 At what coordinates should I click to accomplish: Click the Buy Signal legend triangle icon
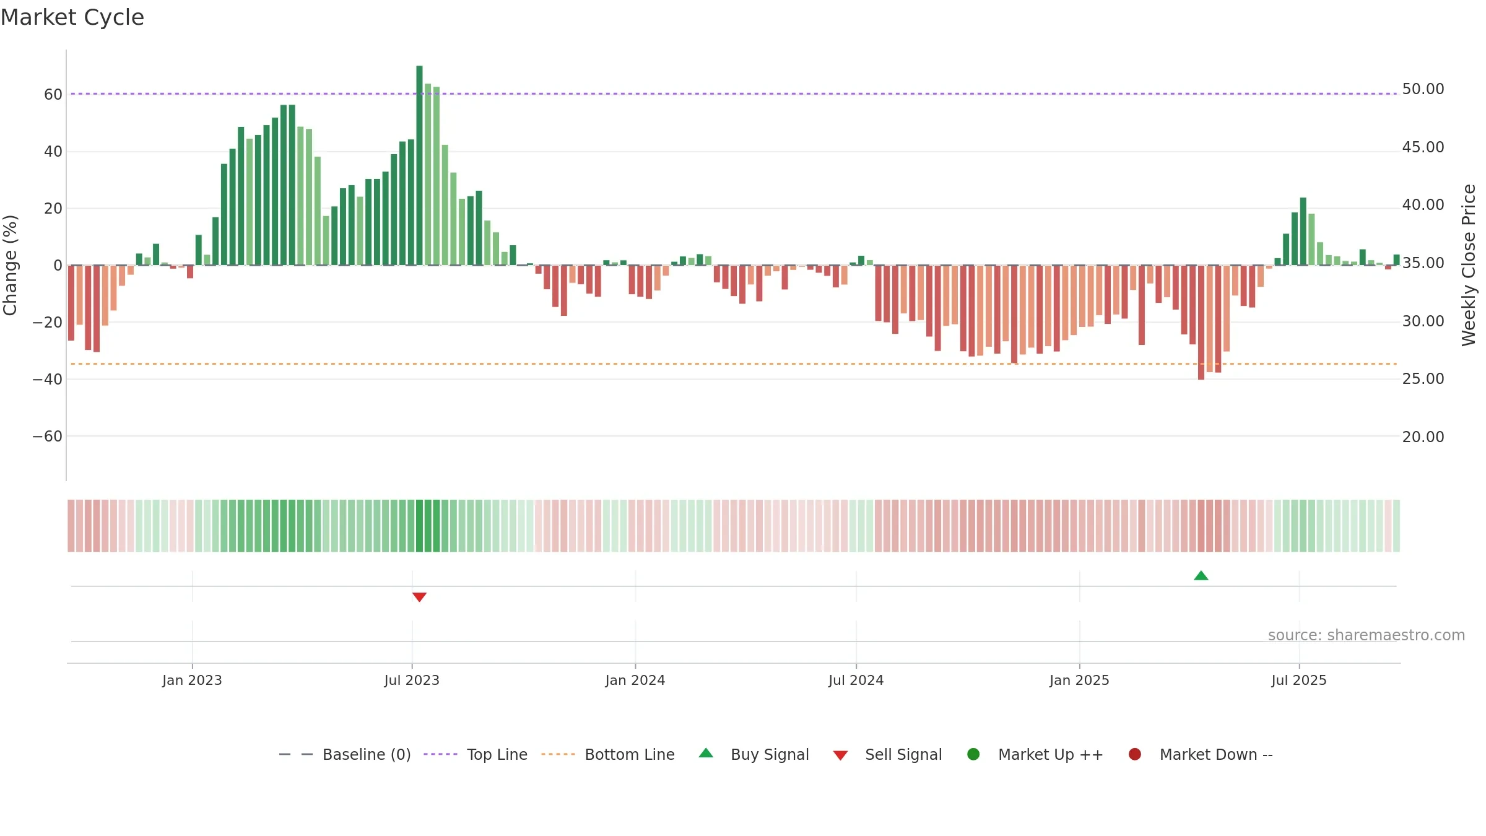pyautogui.click(x=706, y=753)
